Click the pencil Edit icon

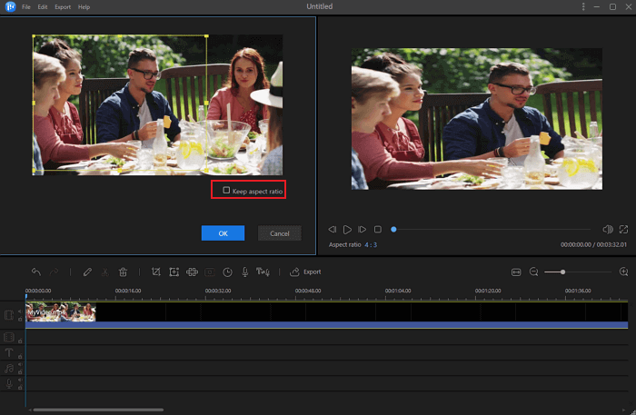click(87, 272)
